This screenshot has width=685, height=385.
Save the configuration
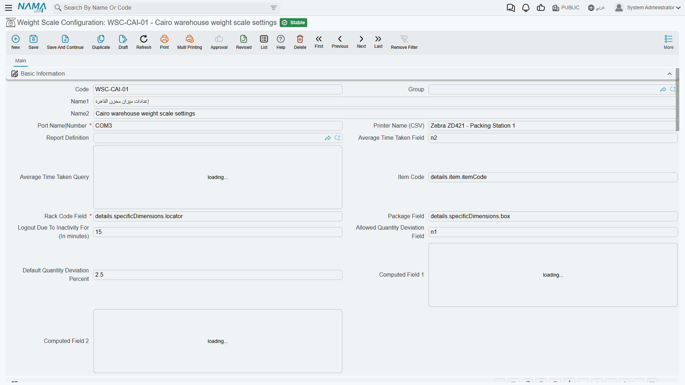pyautogui.click(x=34, y=42)
